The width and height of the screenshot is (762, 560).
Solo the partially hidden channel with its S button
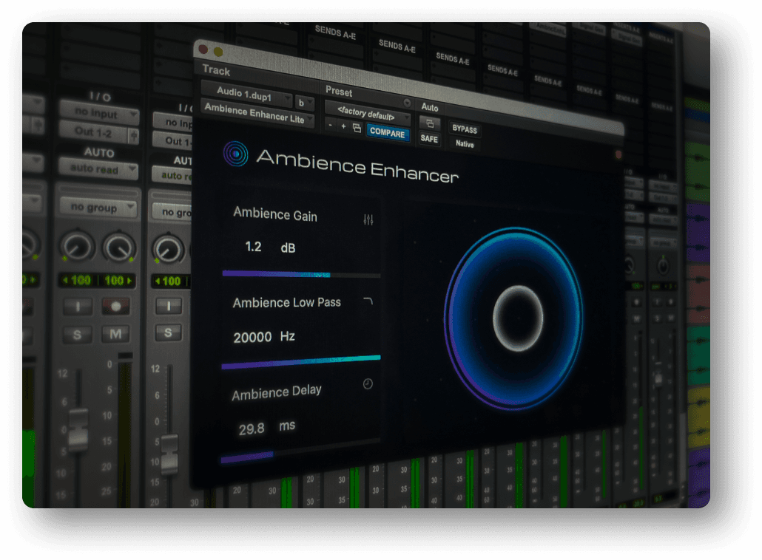coord(168,332)
